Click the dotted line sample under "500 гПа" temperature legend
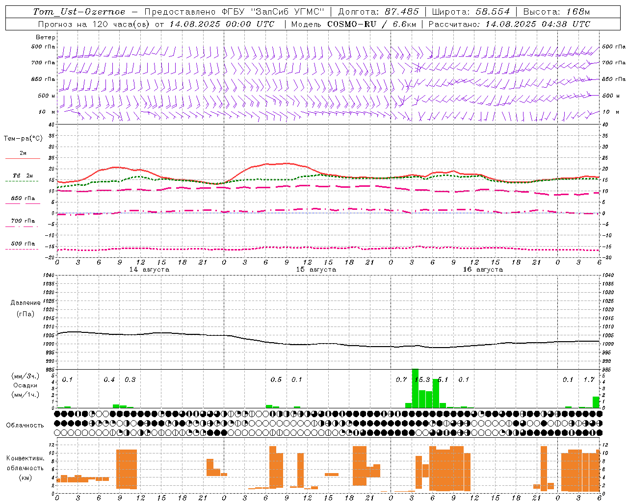The width and height of the screenshot is (628, 502). click(x=22, y=249)
